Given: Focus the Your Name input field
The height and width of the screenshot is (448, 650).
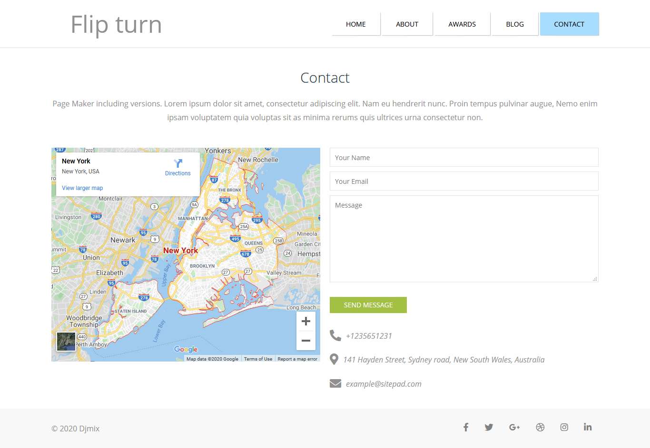Looking at the screenshot, I should tap(464, 157).
